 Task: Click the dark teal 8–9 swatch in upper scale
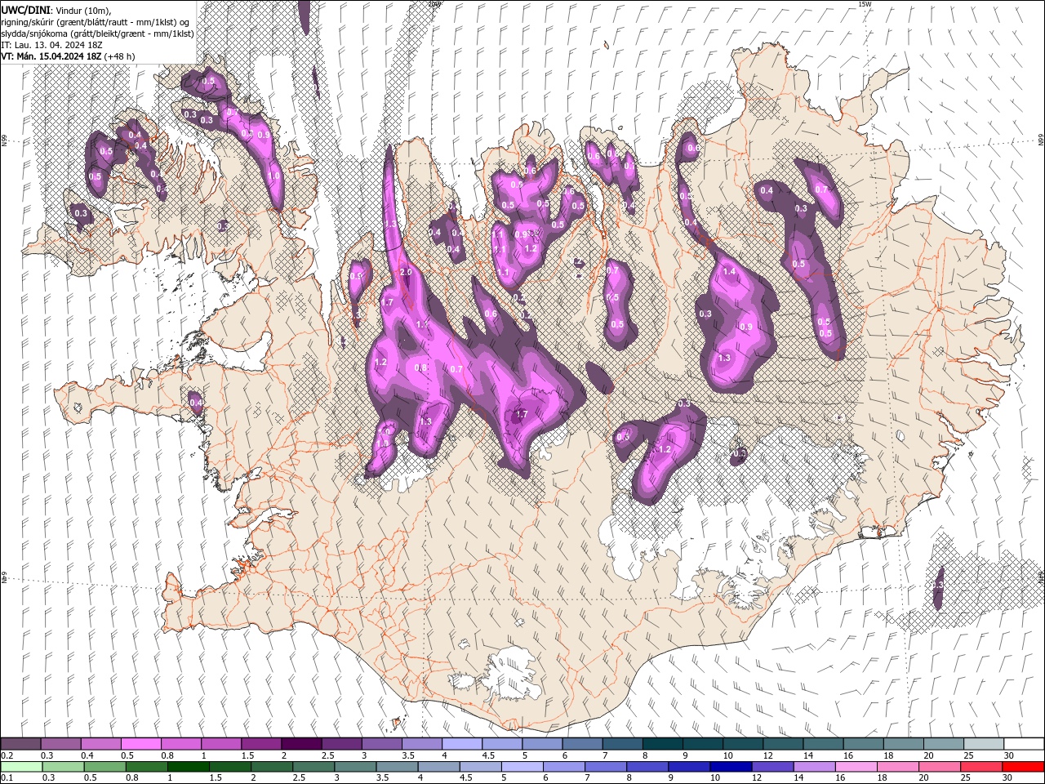(662, 743)
